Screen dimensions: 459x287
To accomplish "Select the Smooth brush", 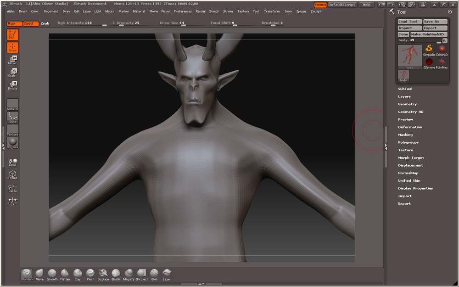I will [52, 275].
